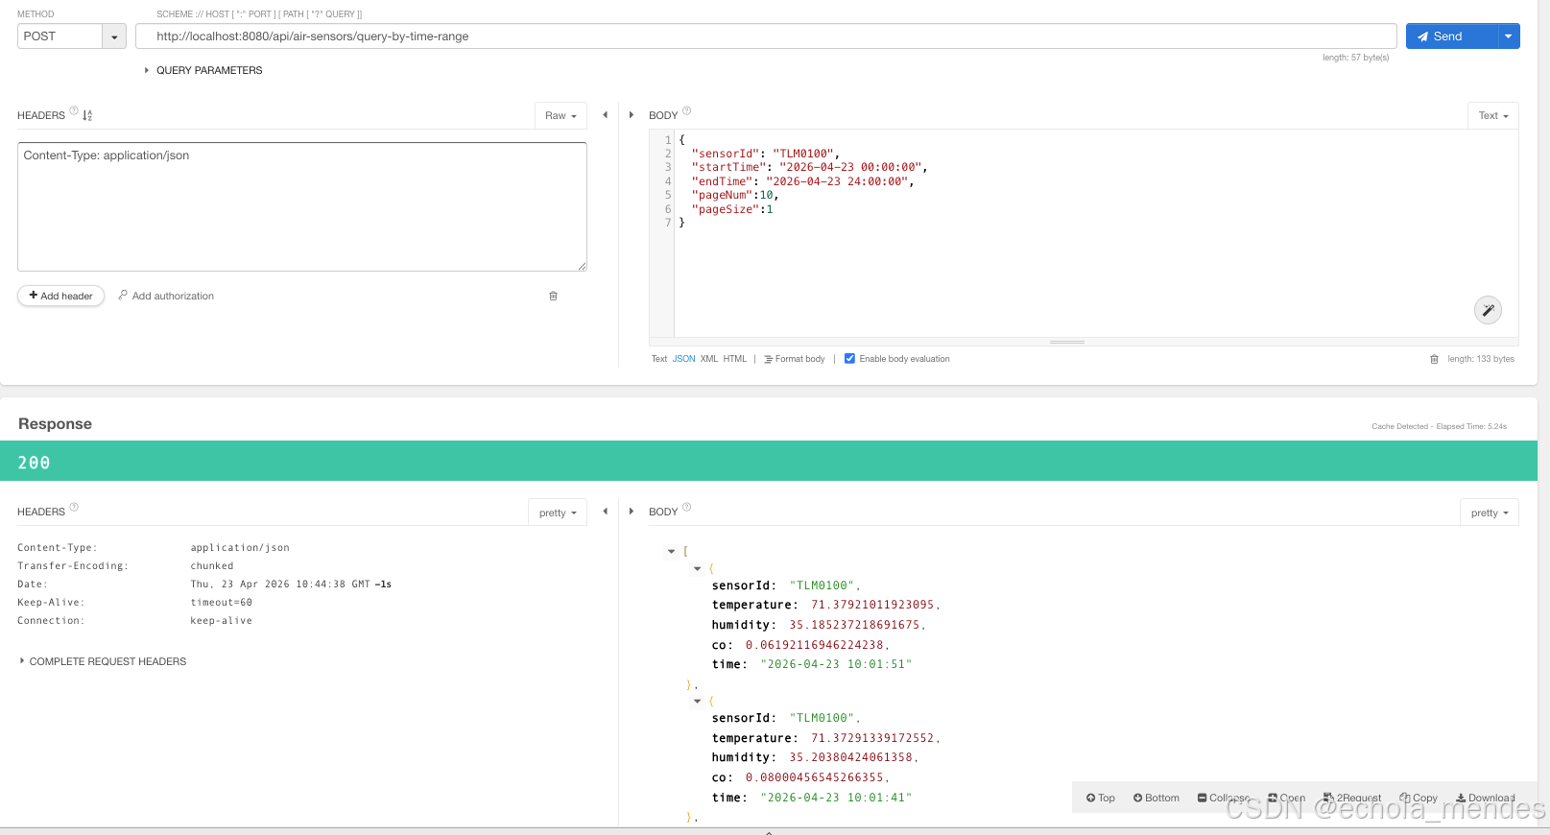The width and height of the screenshot is (1550, 835).
Task: Click temperature value 71.37921011923095
Action: [872, 605]
